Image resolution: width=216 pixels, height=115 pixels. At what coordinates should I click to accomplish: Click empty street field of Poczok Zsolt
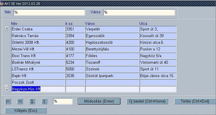(x=158, y=82)
